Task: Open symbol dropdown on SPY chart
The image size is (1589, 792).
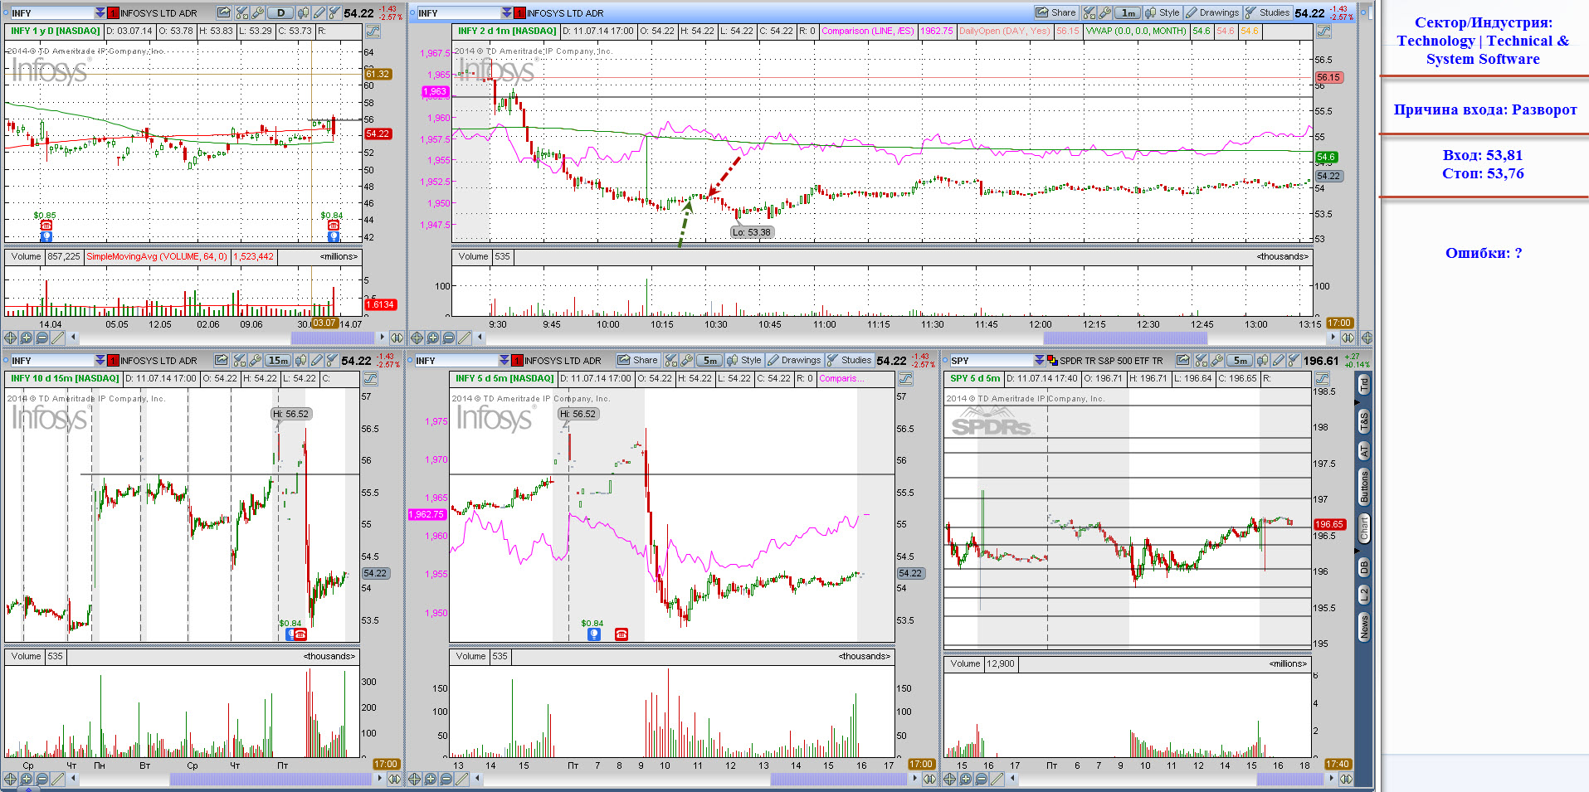Action: tap(1040, 360)
